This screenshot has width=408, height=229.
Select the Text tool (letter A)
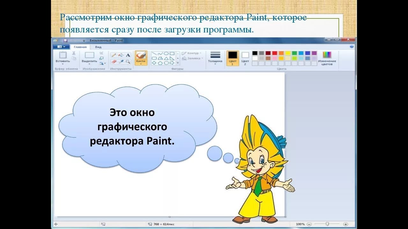(x=128, y=55)
